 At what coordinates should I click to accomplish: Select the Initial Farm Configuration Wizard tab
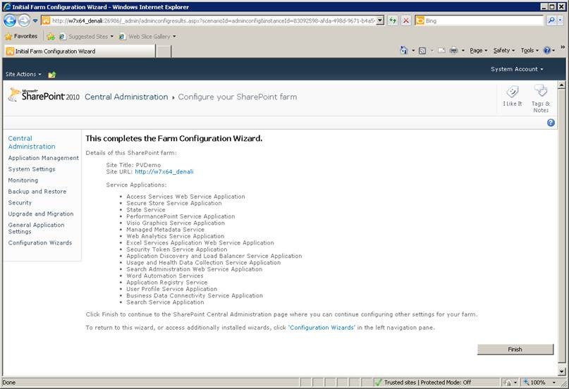80,51
